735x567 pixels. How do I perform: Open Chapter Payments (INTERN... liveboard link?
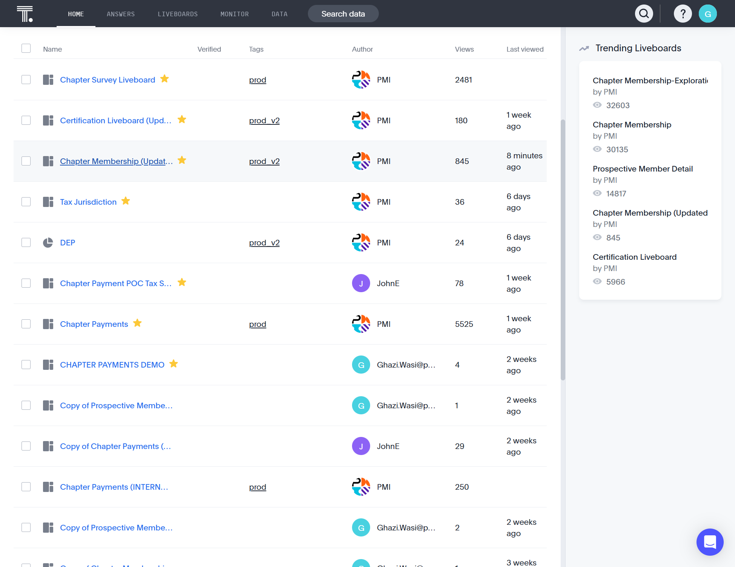pyautogui.click(x=114, y=487)
